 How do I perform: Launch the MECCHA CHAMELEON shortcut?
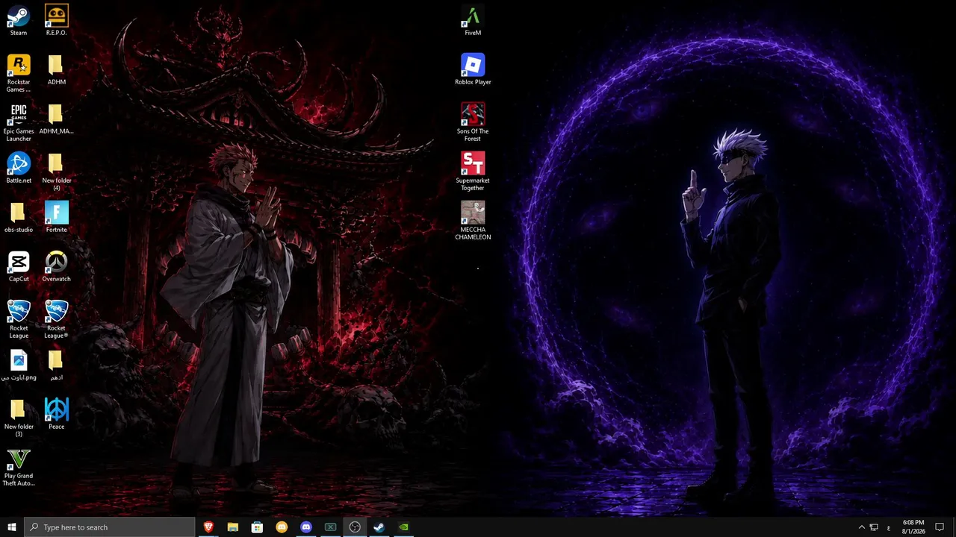[473, 221]
